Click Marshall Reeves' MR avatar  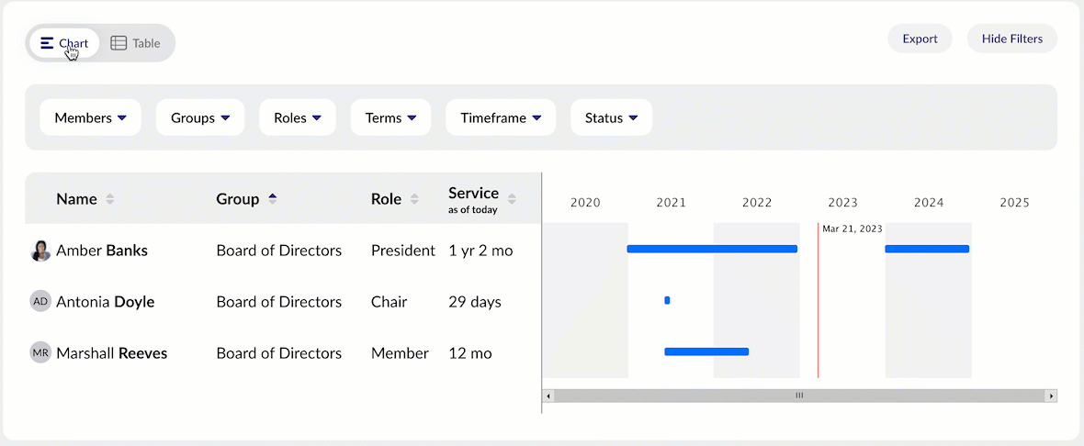(x=40, y=353)
